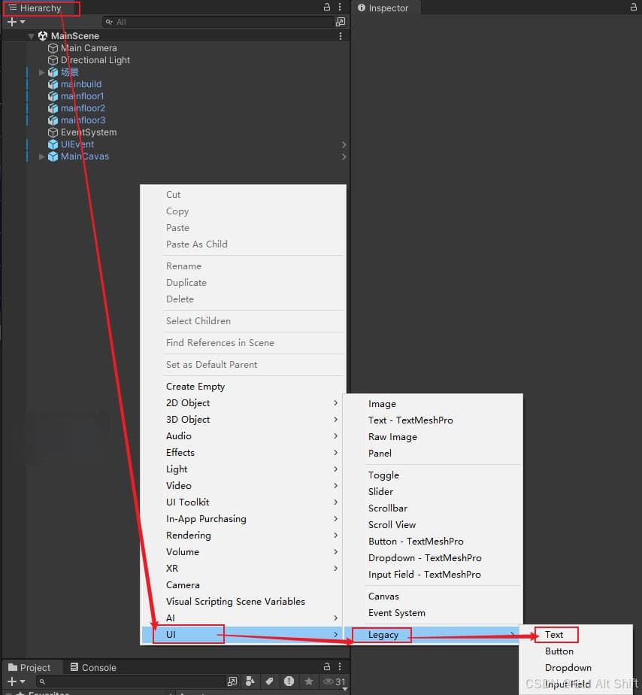Choose Scroll View from UI submenu
This screenshot has width=642, height=695.
pos(433,525)
